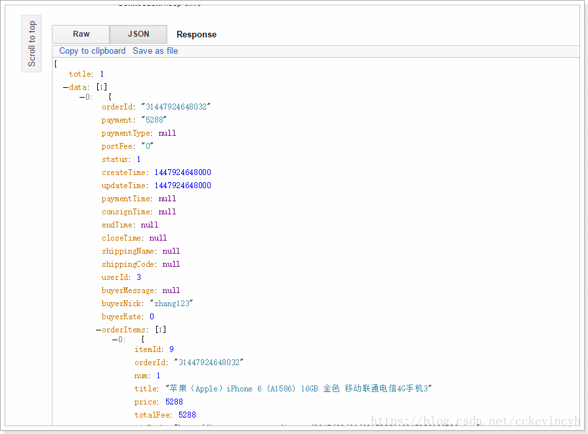Select the updateTime value 1447924648000

point(183,186)
